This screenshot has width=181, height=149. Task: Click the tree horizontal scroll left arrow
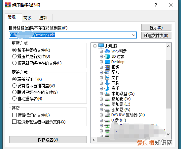coord(94,140)
